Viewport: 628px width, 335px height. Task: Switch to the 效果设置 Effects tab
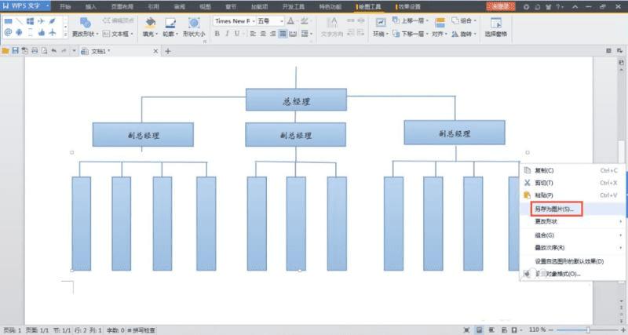[408, 6]
